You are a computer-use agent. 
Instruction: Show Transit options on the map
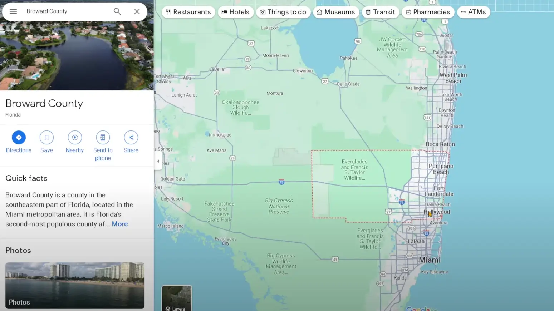pyautogui.click(x=380, y=12)
